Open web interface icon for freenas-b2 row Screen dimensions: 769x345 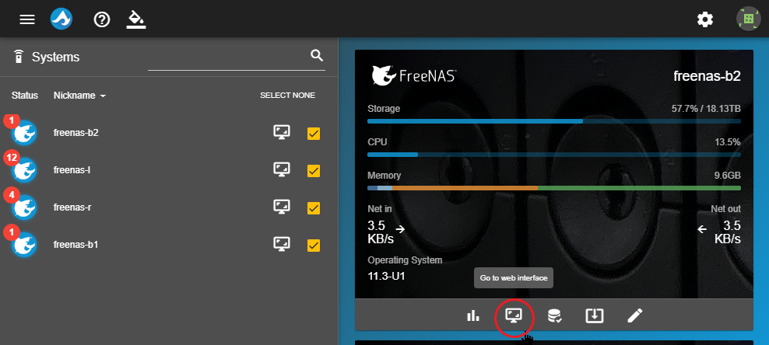click(x=282, y=132)
